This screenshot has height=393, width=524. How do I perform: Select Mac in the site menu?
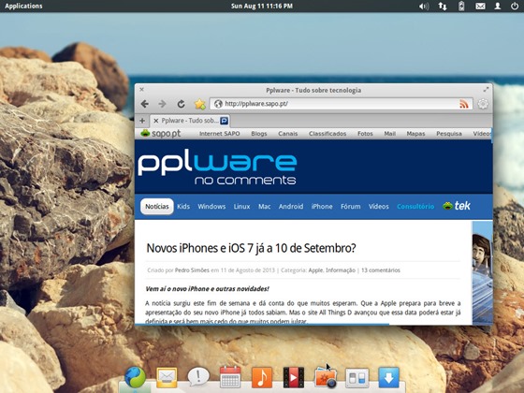[x=264, y=207]
